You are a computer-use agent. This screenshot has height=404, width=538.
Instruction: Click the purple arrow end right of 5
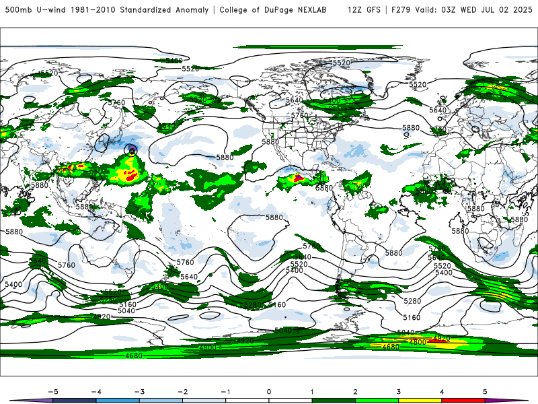pyautogui.click(x=506, y=401)
